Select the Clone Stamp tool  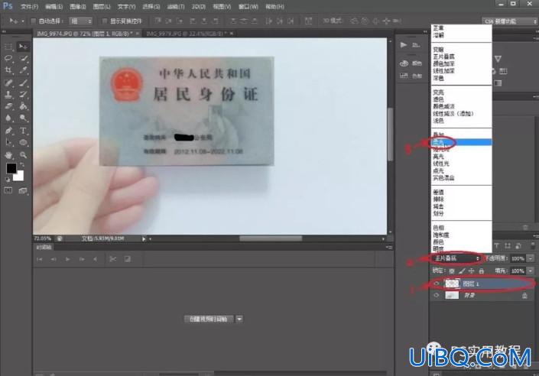[8, 95]
